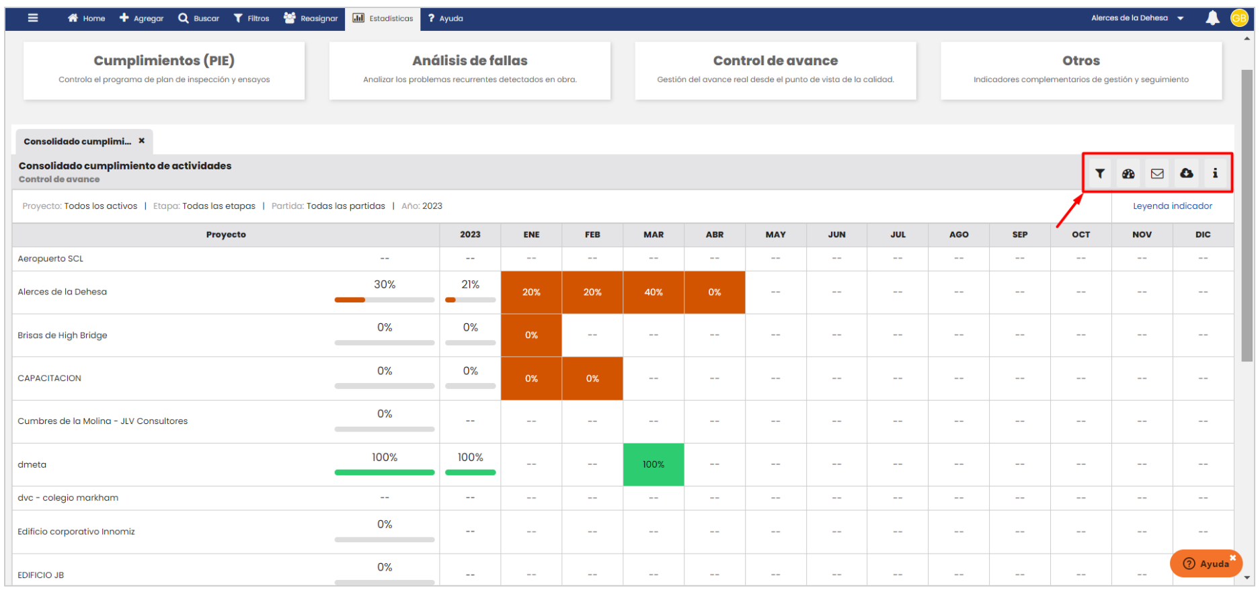This screenshot has height=590, width=1260.
Task: Click the hamburger menu icon
Action: point(32,18)
